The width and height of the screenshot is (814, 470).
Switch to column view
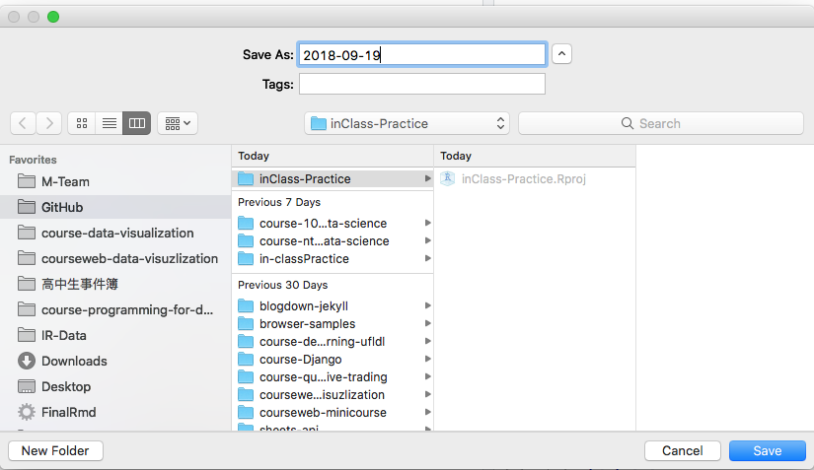[137, 123]
